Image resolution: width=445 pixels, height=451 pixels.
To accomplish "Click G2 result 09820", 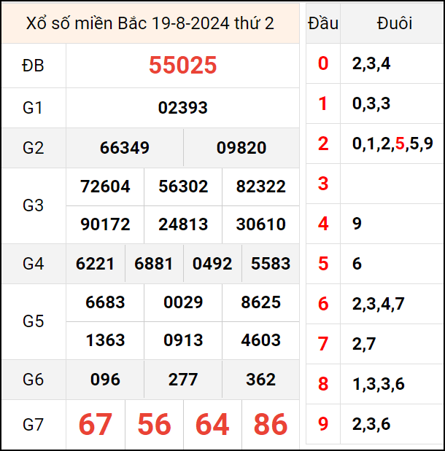I will click(x=241, y=148).
